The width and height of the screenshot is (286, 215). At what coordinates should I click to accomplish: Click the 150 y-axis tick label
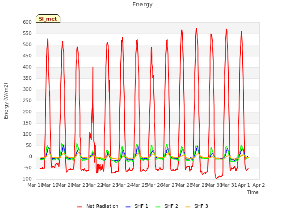pos(27,123)
